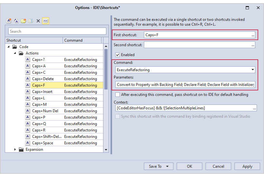Expand the Expansion folder node
Screen dimensions: 264x177
pos(15,149)
